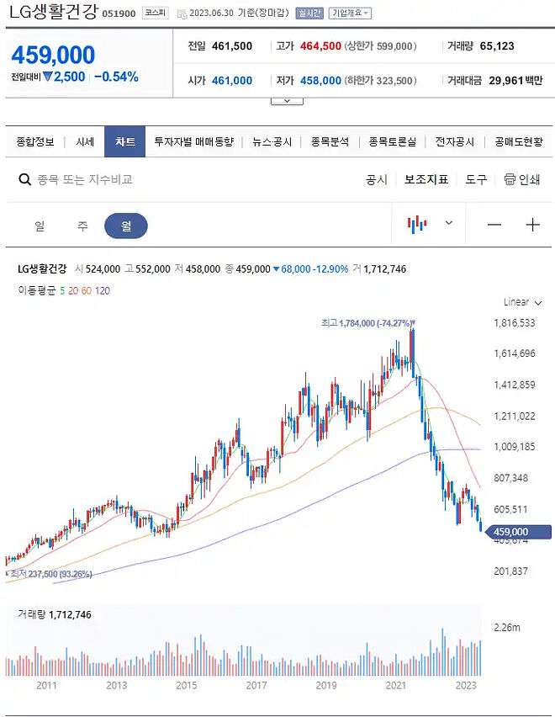Screen dimensions: 555x717
Task: Switch to the 종목토론실 tab
Action: pyautogui.click(x=391, y=142)
